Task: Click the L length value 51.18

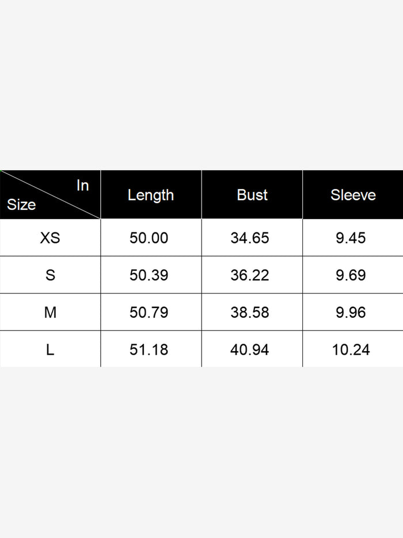Action: [x=149, y=349]
